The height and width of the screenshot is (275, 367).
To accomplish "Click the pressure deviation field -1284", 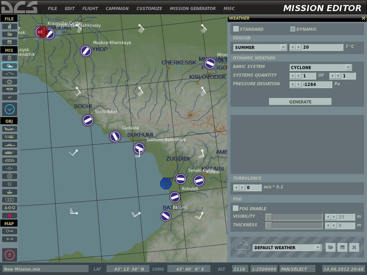I will (x=317, y=85).
